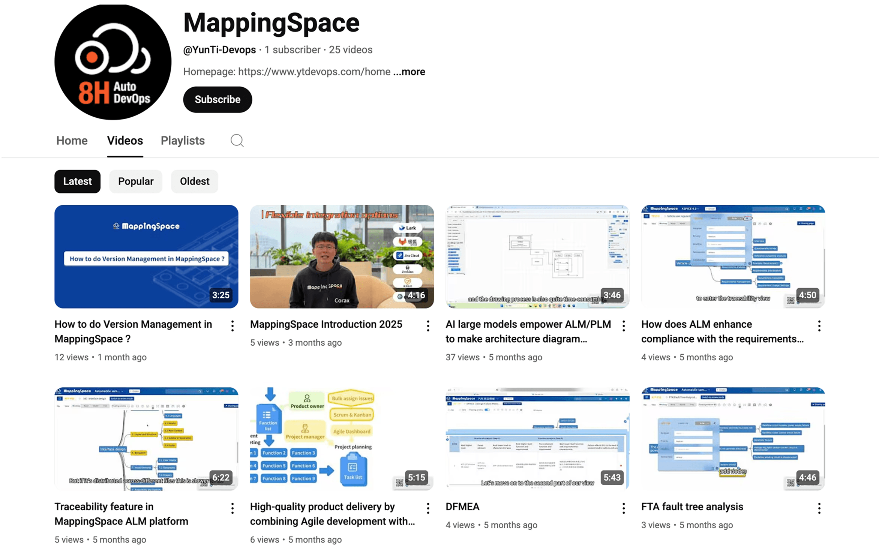Select the Oldest sort filter
The image size is (879, 547).
pos(194,181)
